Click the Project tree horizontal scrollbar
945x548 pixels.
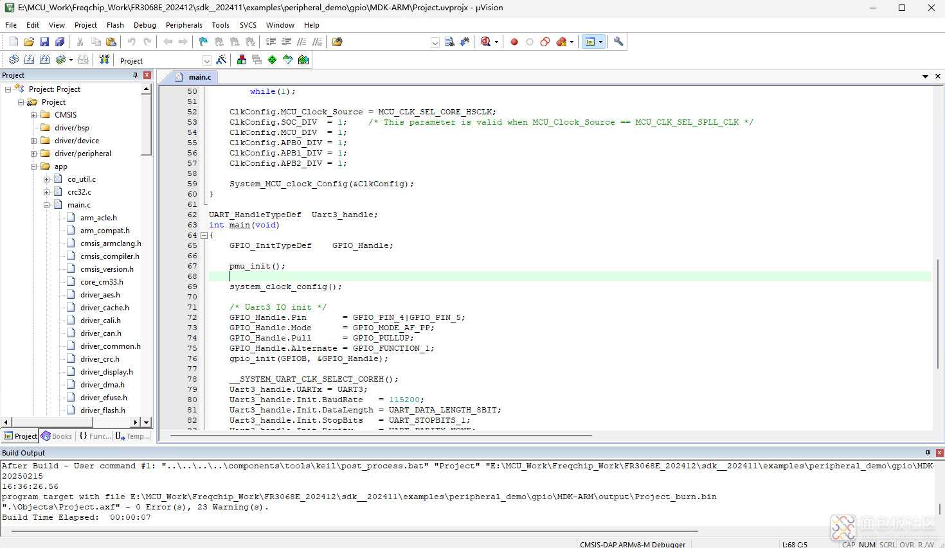click(53, 422)
